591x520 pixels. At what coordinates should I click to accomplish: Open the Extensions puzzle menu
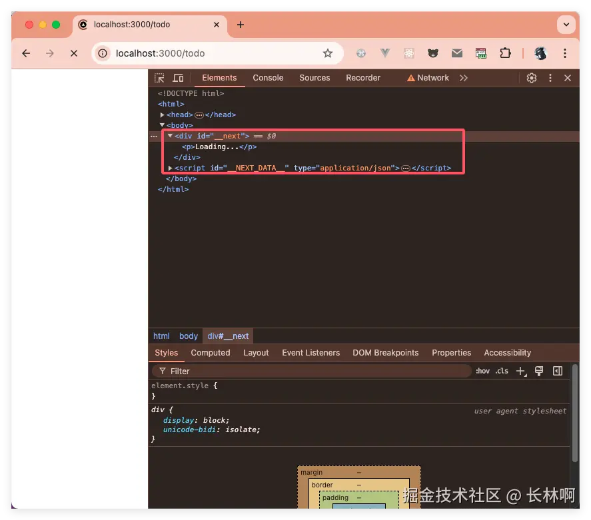tap(505, 53)
